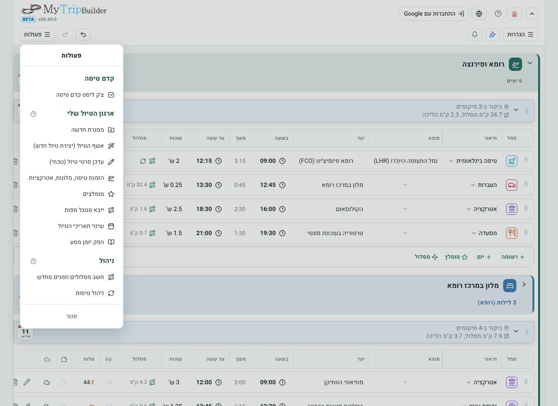Click route icon next to 32.4 ק"מ

[x=152, y=185]
